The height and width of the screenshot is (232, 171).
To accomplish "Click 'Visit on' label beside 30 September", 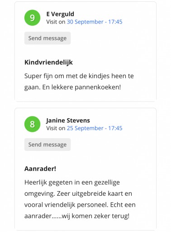I will pyautogui.click(x=56, y=22).
